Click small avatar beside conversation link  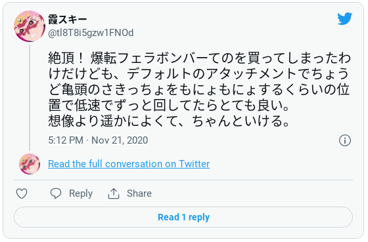click(30, 164)
